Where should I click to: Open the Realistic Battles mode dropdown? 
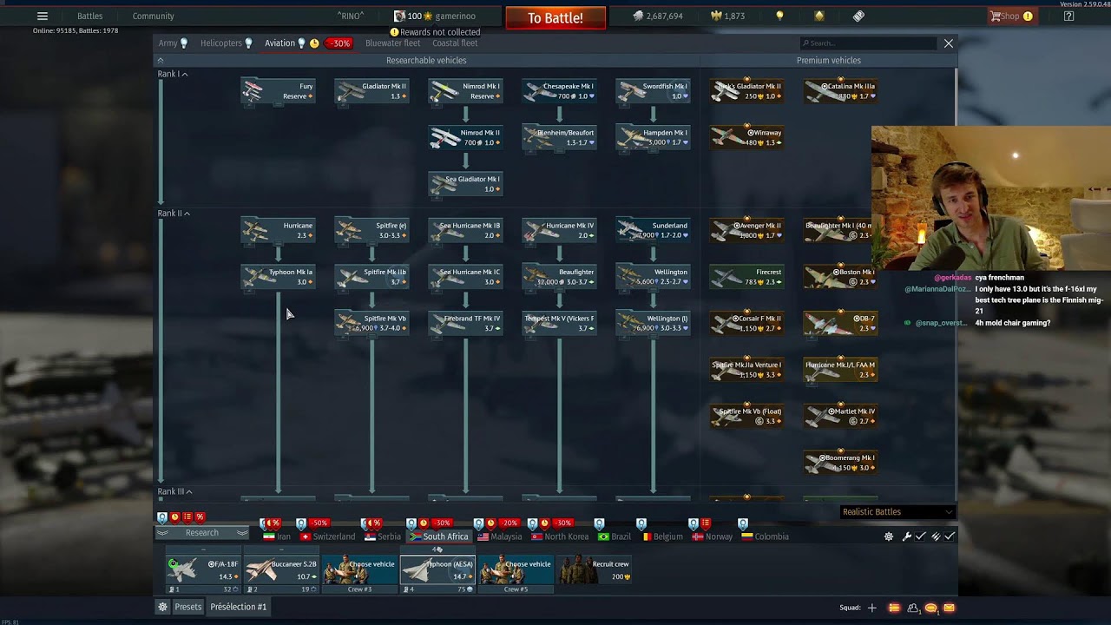click(897, 512)
